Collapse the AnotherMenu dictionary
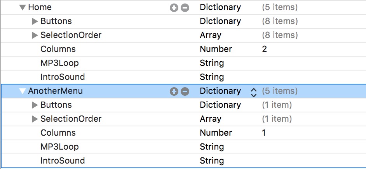This screenshot has height=169, width=366. click(x=23, y=91)
